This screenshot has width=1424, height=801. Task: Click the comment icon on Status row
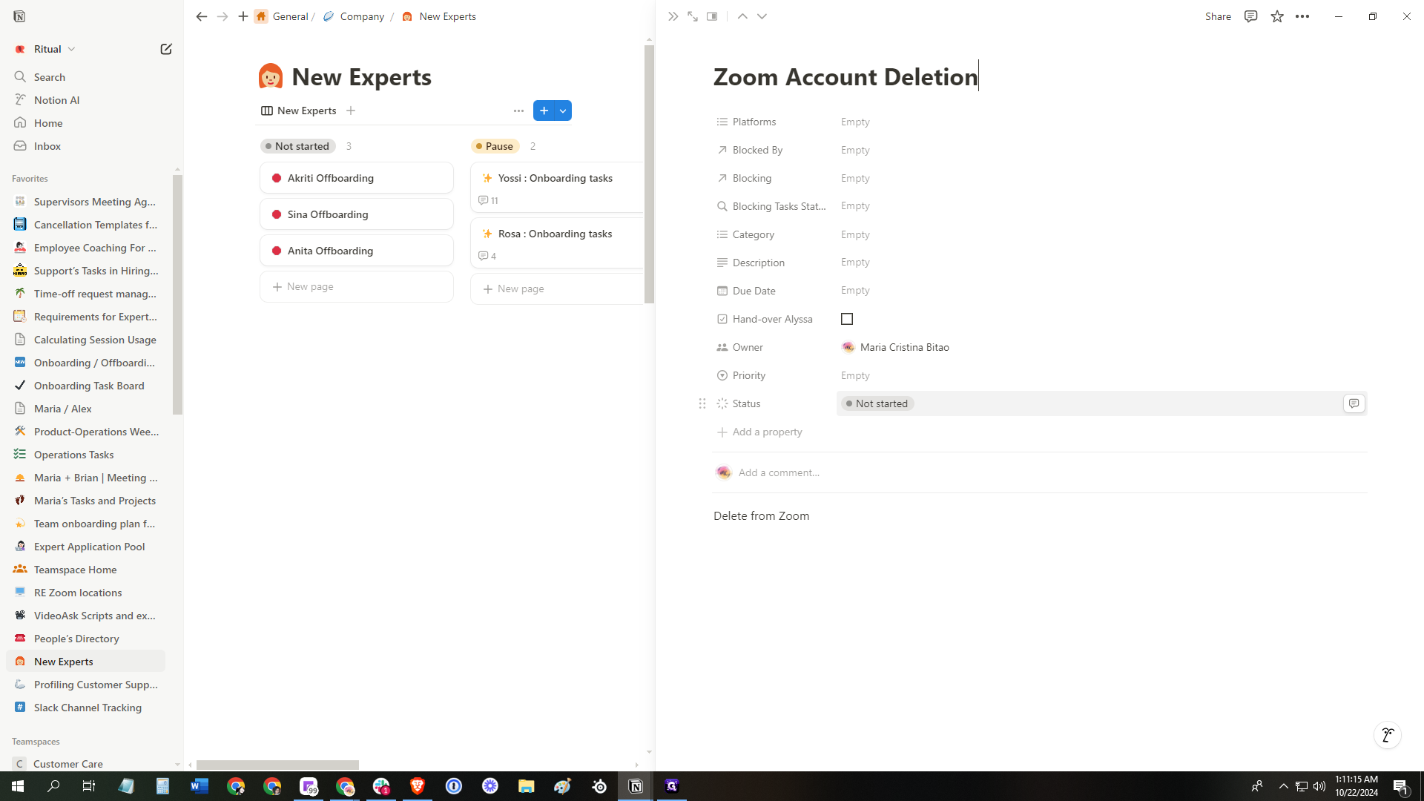(1354, 403)
